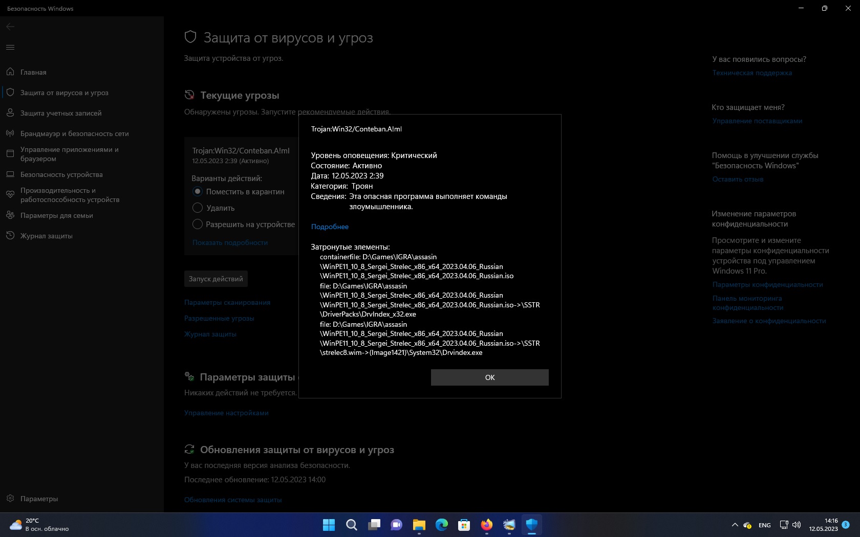Screen dimensions: 860x537
Task: Open the Обновления системы защиты link
Action: pyautogui.click(x=233, y=500)
